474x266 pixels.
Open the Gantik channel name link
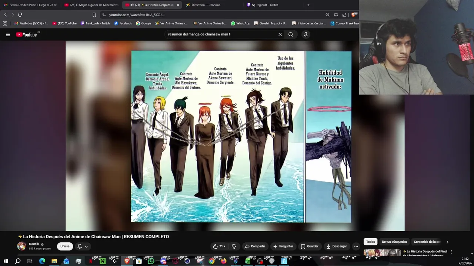click(34, 244)
